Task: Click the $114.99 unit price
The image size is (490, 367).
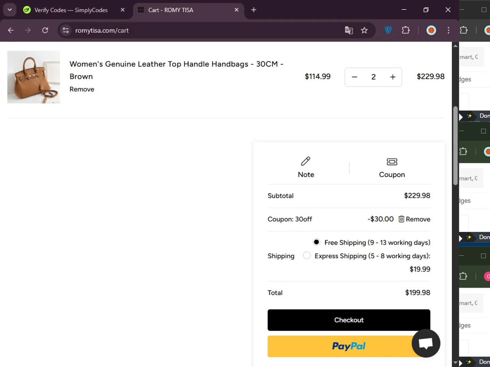Action: [x=318, y=77]
